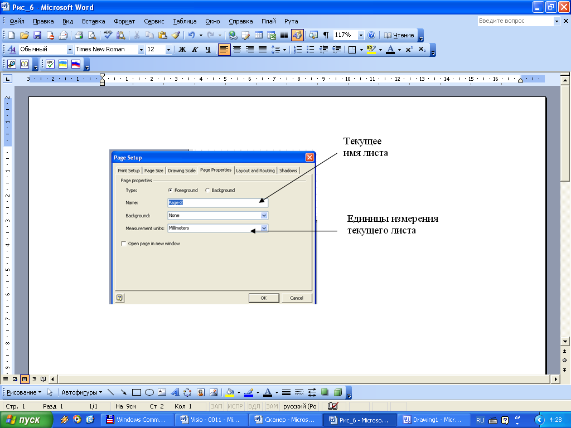Select the Arrow tool in the Drawing toolbar
The width and height of the screenshot is (571, 428).
[x=123, y=392]
